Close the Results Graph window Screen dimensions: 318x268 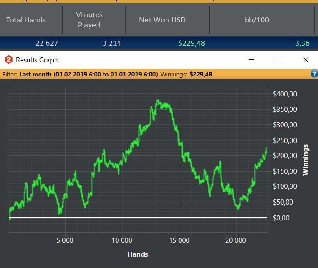click(305, 60)
